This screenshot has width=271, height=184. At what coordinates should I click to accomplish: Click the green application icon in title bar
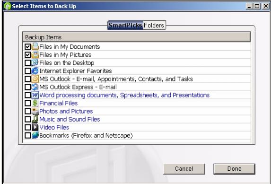(7, 6)
